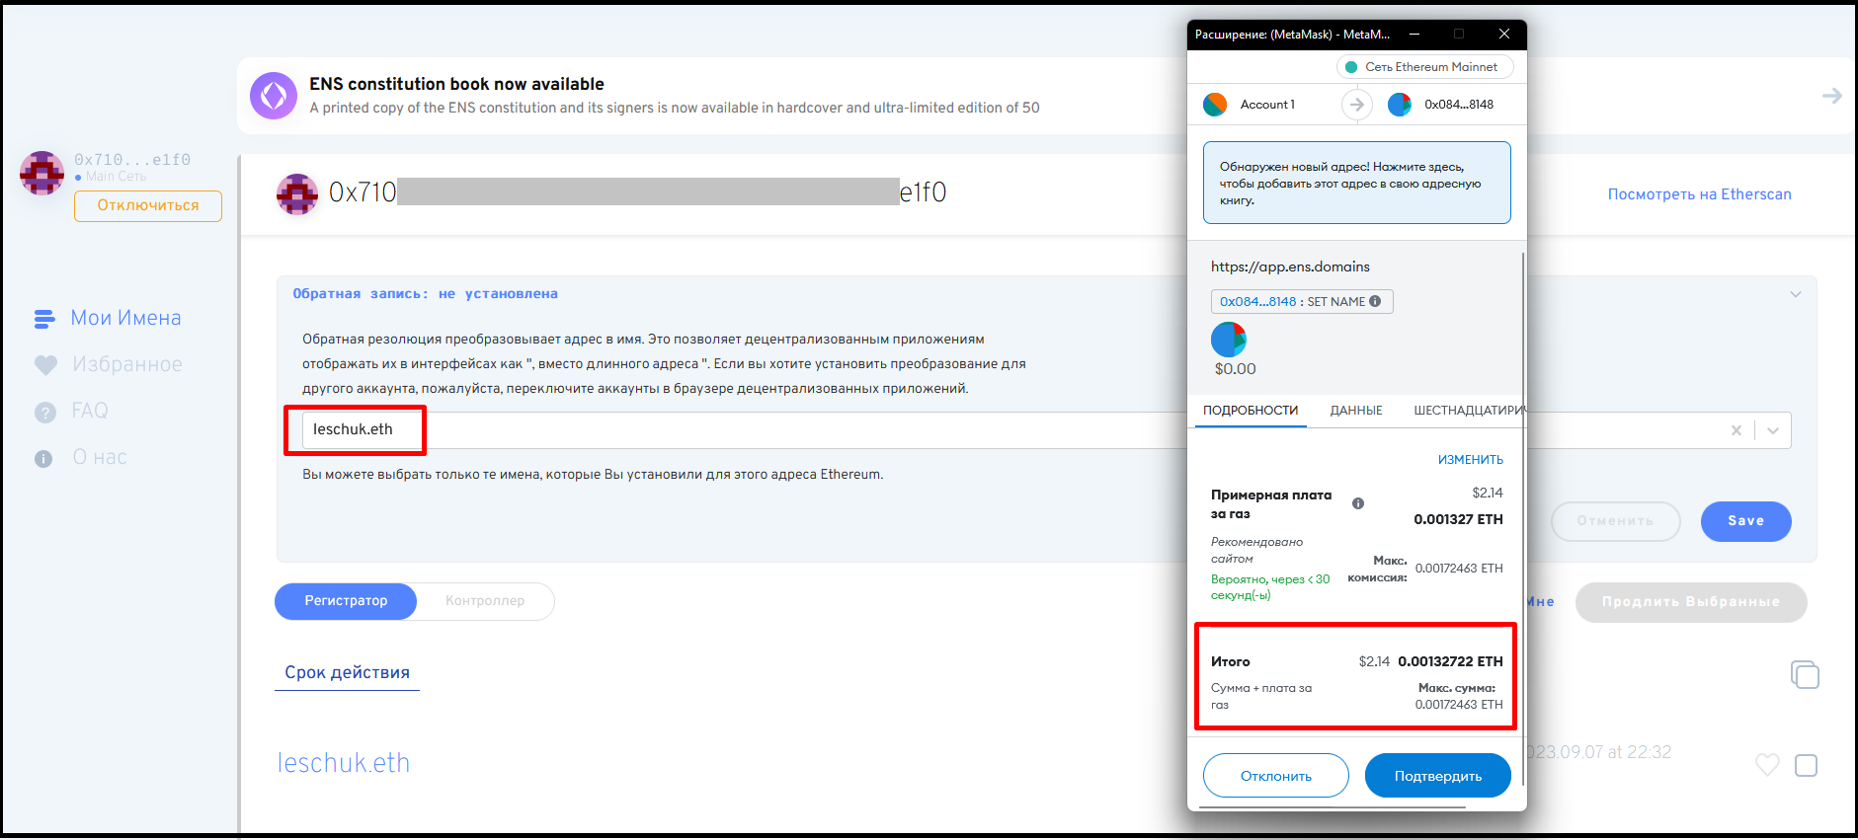This screenshot has height=840, width=1858.
Task: Switch to the ПОДРОБНОСТИ tab
Action: tap(1251, 411)
